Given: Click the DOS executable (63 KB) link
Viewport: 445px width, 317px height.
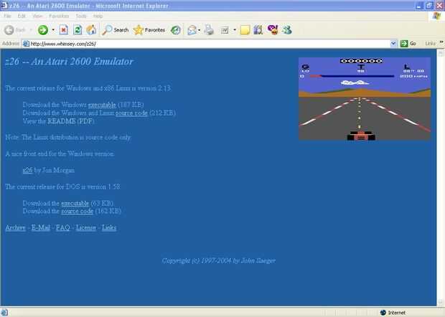Looking at the screenshot, I should (75, 203).
